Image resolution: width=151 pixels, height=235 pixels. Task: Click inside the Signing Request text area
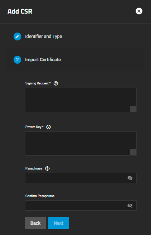81,100
